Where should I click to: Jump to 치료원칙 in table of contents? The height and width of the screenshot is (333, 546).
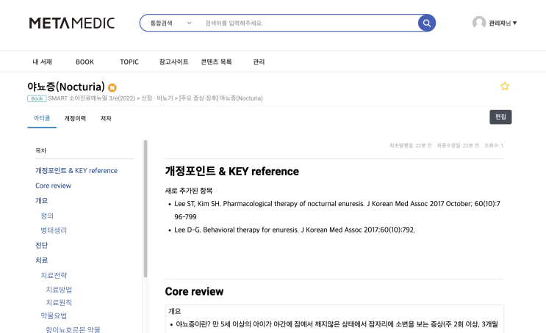click(59, 302)
